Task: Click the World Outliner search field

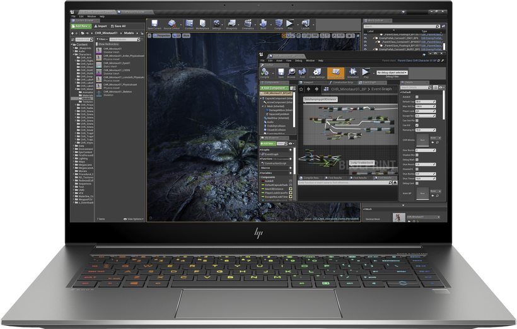Action: click(x=402, y=26)
